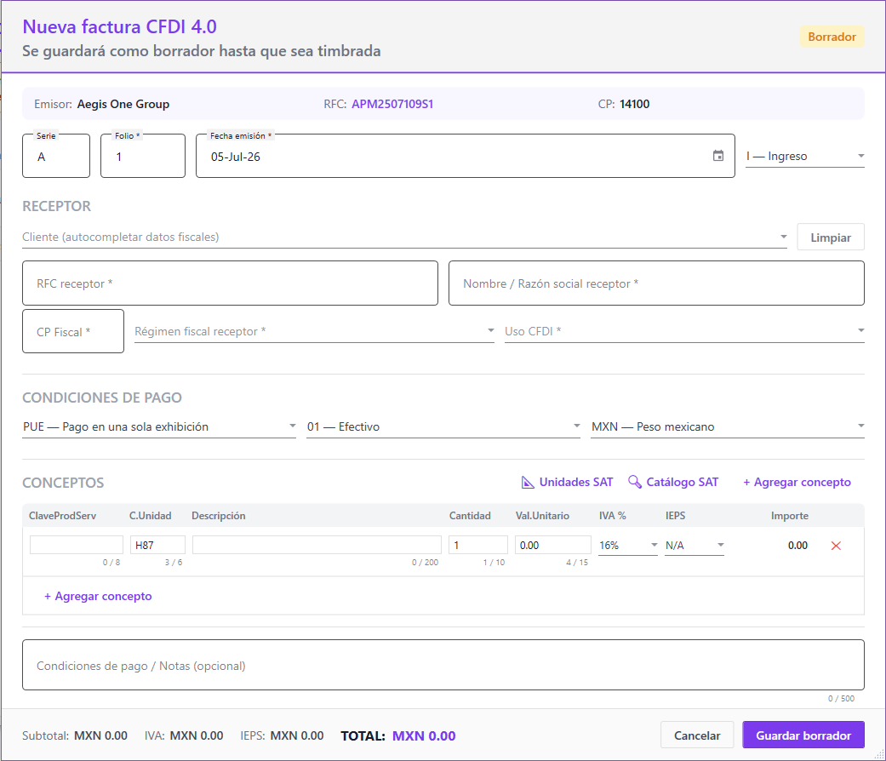886x761 pixels.
Task: Click the TOTAL amount MXN 0.00
Action: coord(424,735)
